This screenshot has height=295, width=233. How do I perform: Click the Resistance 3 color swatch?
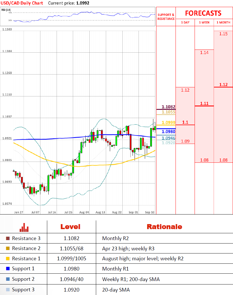tap(8, 238)
